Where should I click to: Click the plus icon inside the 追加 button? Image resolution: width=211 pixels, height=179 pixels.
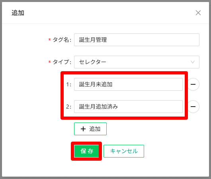click(83, 129)
